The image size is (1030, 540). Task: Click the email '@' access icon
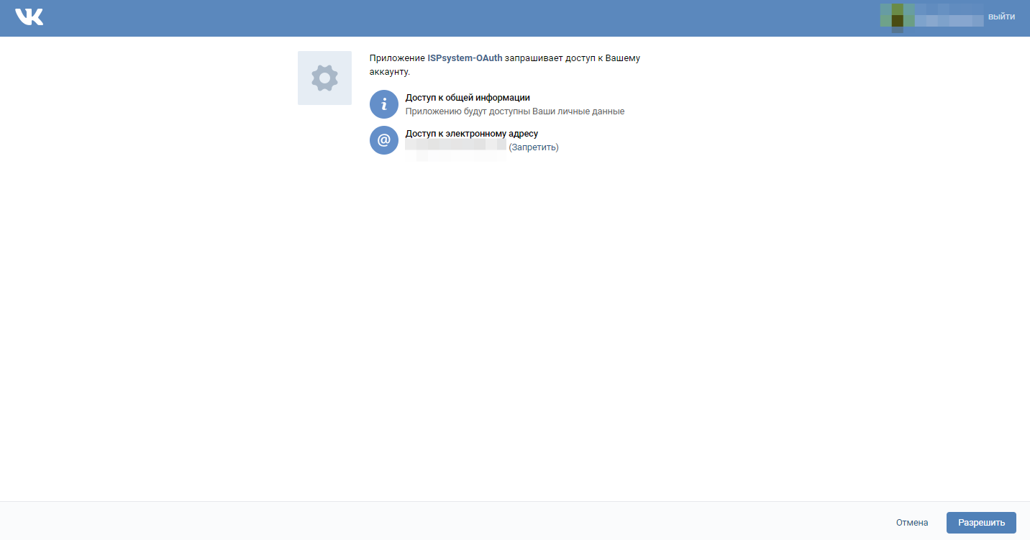click(384, 140)
